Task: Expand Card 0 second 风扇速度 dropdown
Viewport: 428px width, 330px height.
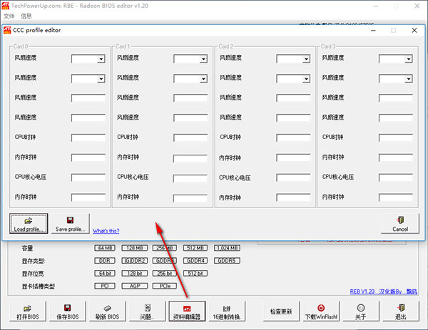Action: pyautogui.click(x=101, y=79)
